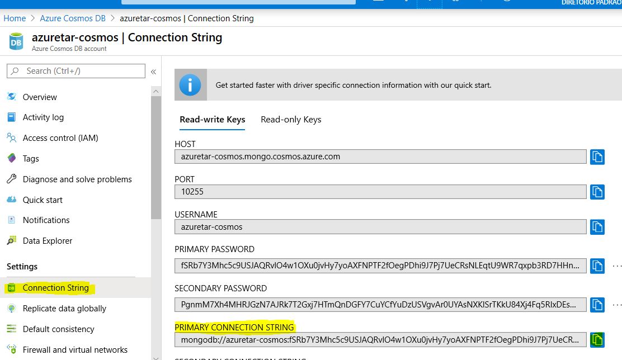The image size is (622, 360).
Task: Collapse the sidebar menu with double chevron
Action: click(x=153, y=72)
